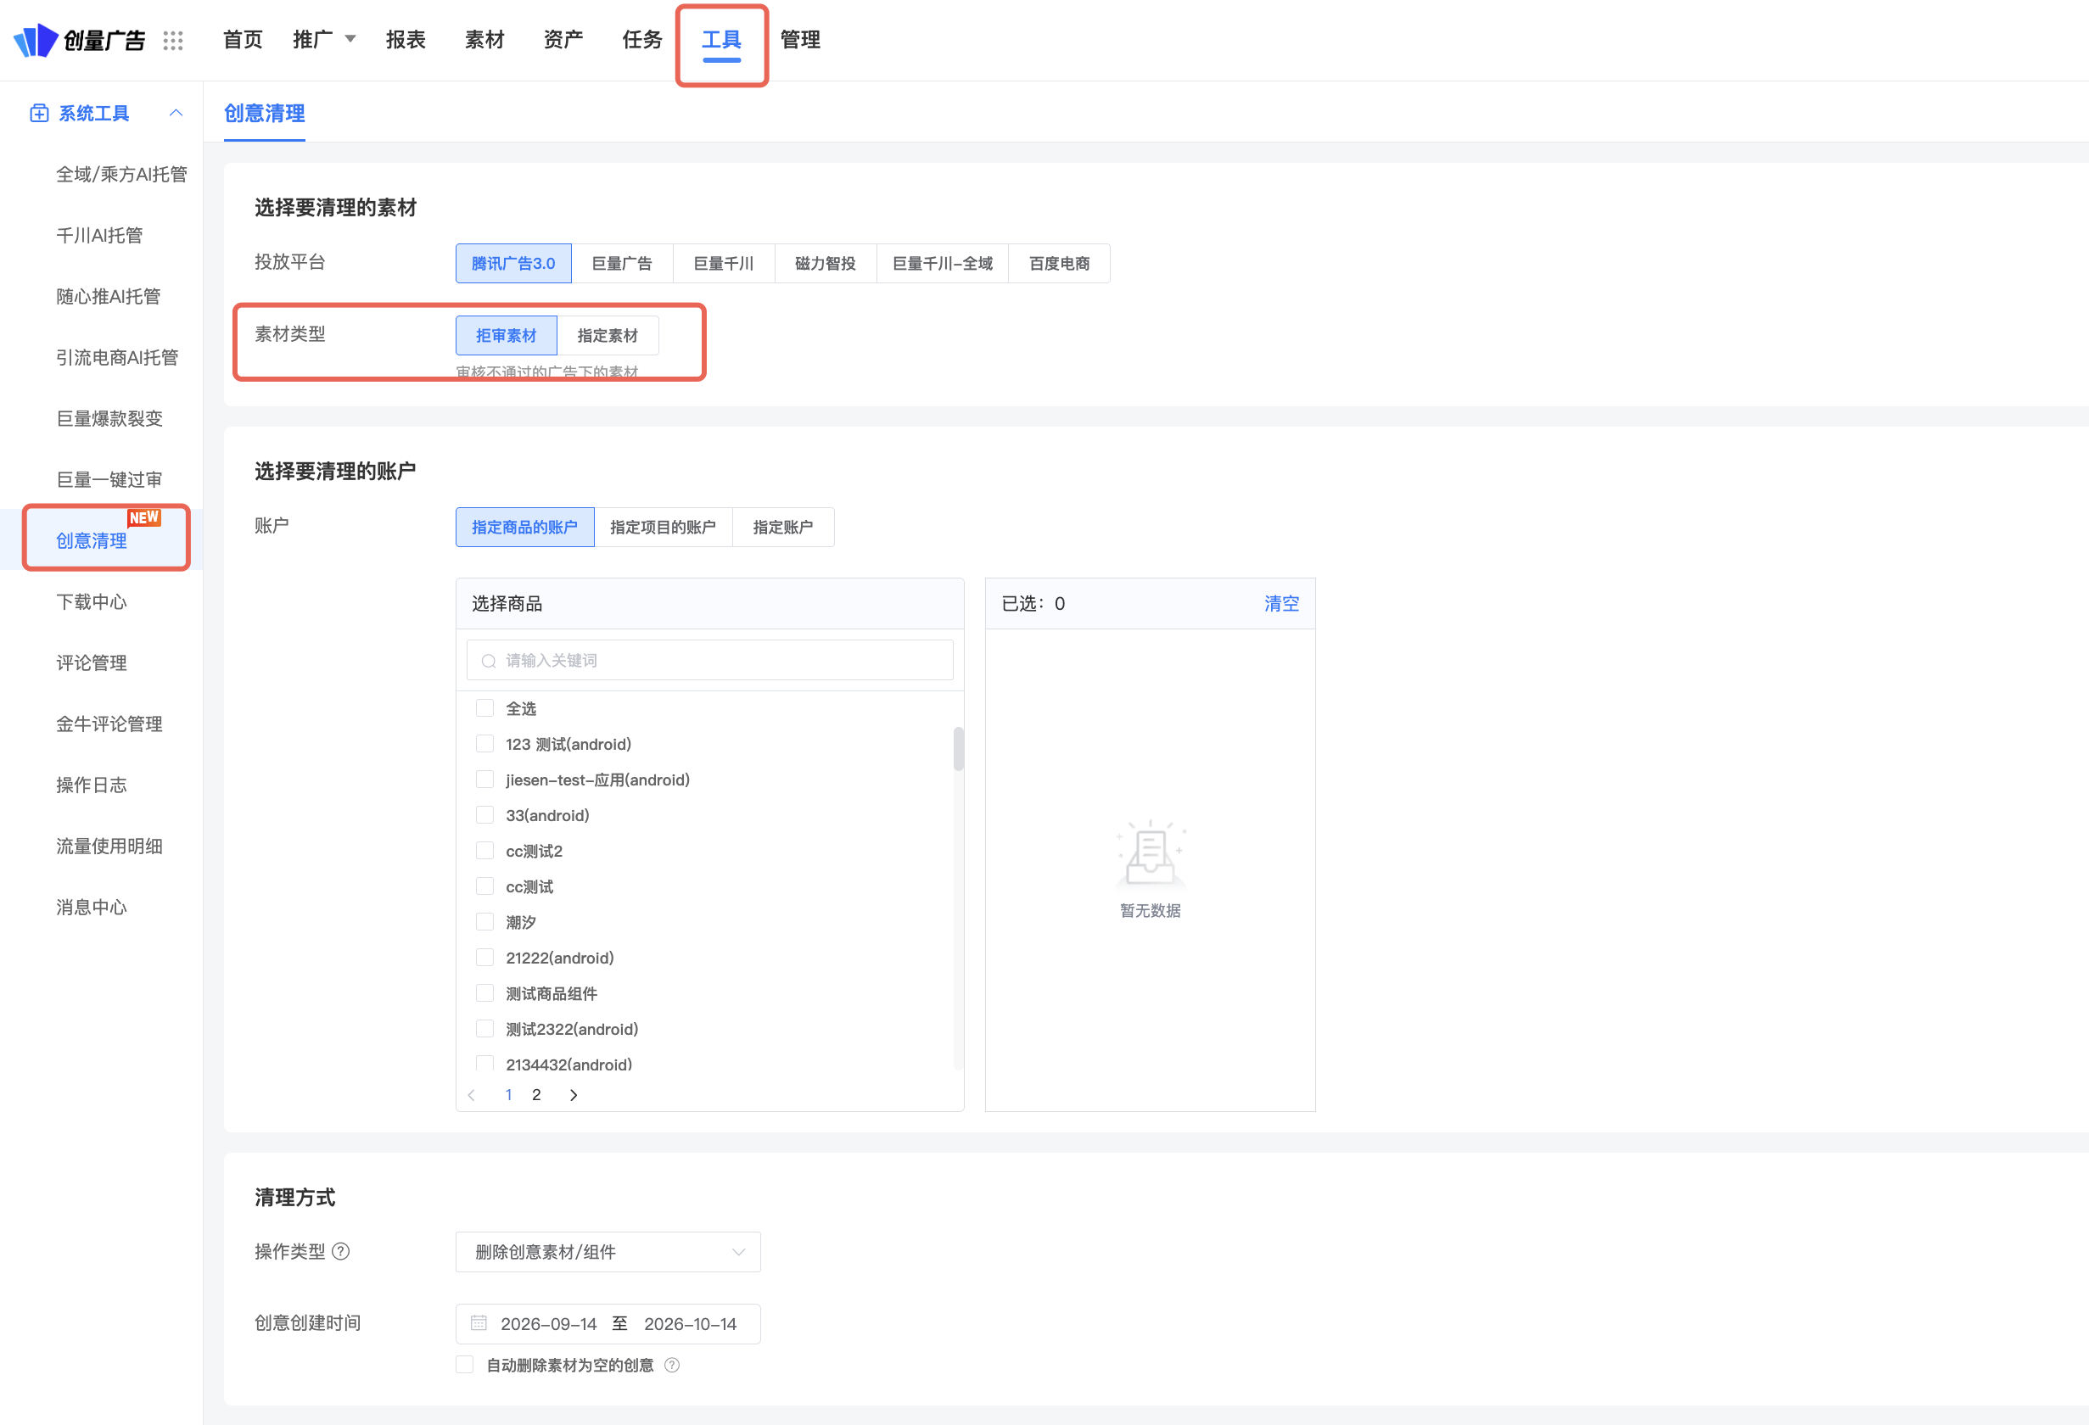Viewport: 2089px width, 1425px height.
Task: Click the product list scrollbar
Action: tap(958, 748)
